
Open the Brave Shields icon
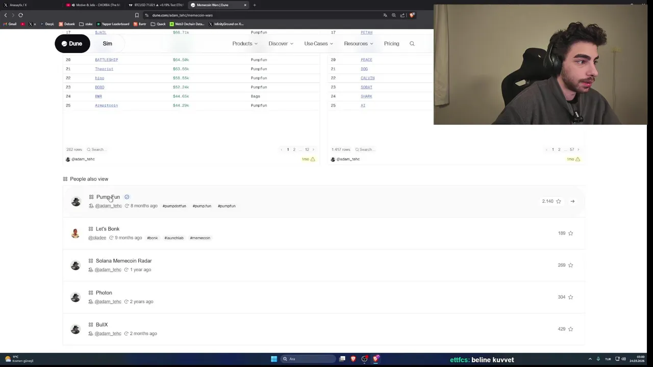(x=412, y=15)
